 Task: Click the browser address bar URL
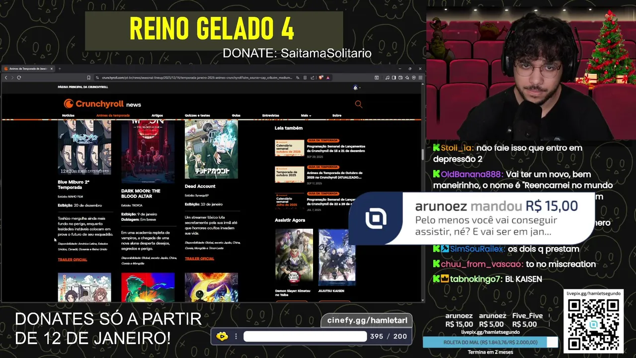pyautogui.click(x=197, y=78)
